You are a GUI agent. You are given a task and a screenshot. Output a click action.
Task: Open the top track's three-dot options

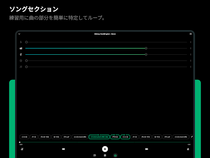pyautogui.click(x=191, y=42)
